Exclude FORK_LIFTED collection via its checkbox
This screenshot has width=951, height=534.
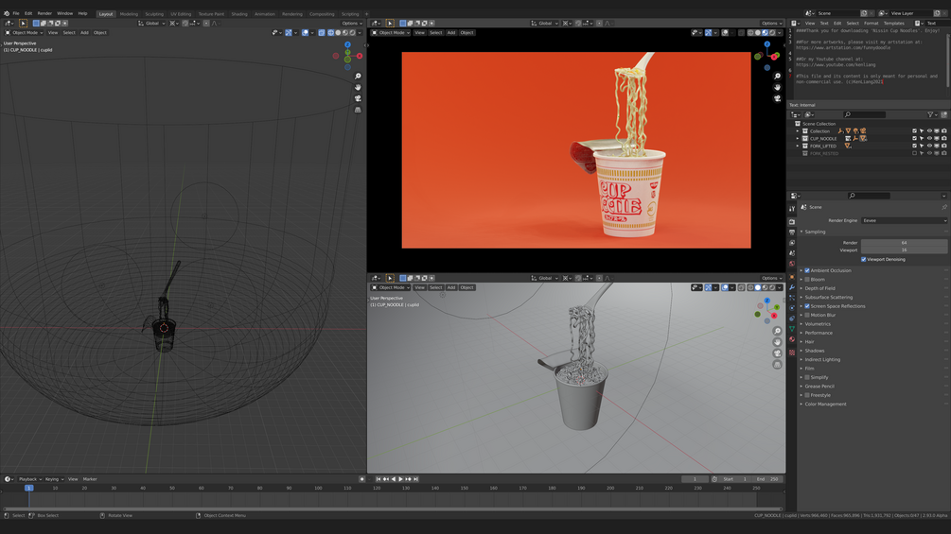(x=915, y=146)
